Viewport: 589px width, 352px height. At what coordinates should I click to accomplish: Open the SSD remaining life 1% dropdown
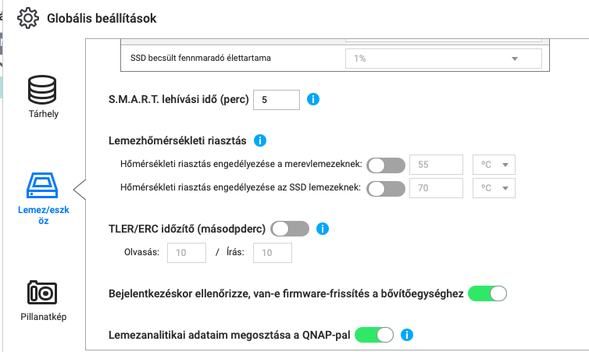click(443, 59)
